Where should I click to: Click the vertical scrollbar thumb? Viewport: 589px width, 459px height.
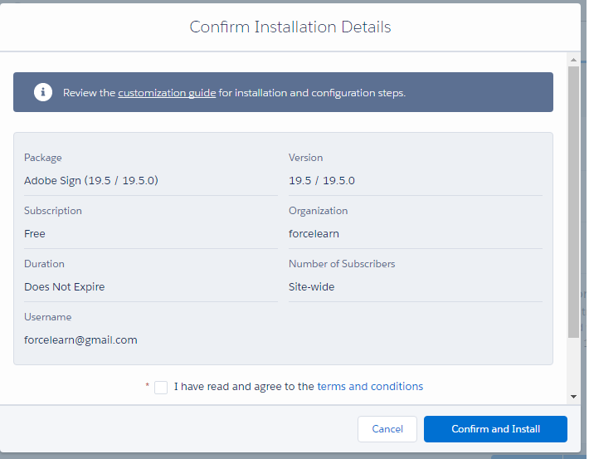573,203
